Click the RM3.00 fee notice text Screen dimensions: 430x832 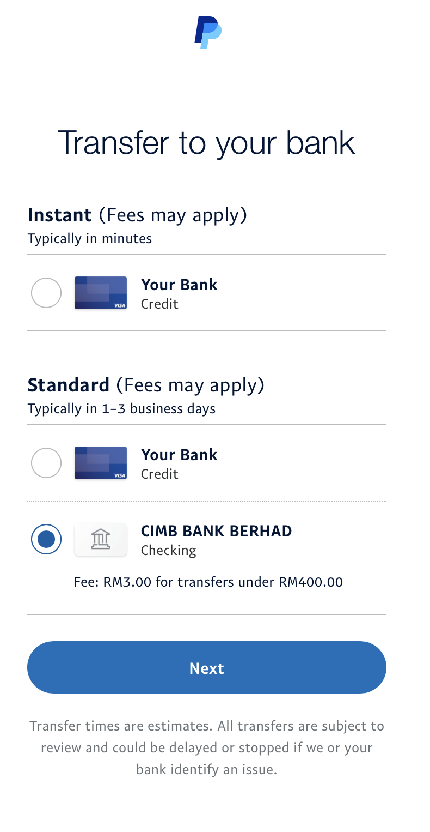[x=208, y=582]
